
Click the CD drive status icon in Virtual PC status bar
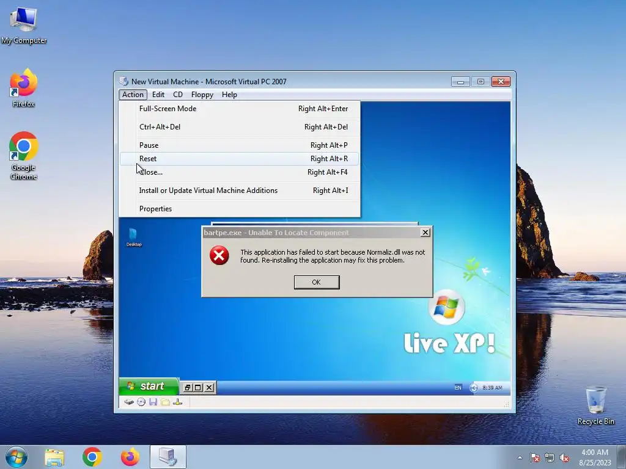point(141,402)
